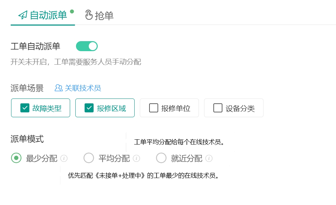
Task: Uncheck the 故障类型 checkbox
Action: 25,108
